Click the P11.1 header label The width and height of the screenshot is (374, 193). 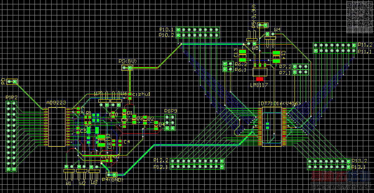[365, 52]
